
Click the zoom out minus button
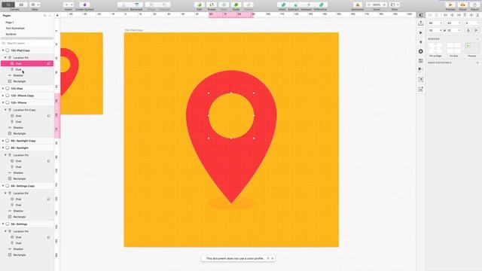click(369, 5)
